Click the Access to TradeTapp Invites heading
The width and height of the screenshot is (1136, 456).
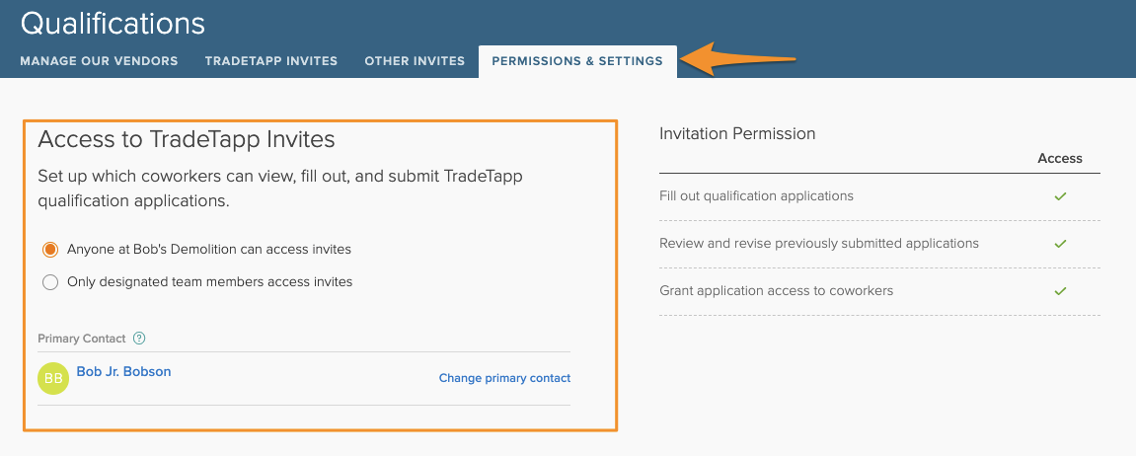[187, 140]
